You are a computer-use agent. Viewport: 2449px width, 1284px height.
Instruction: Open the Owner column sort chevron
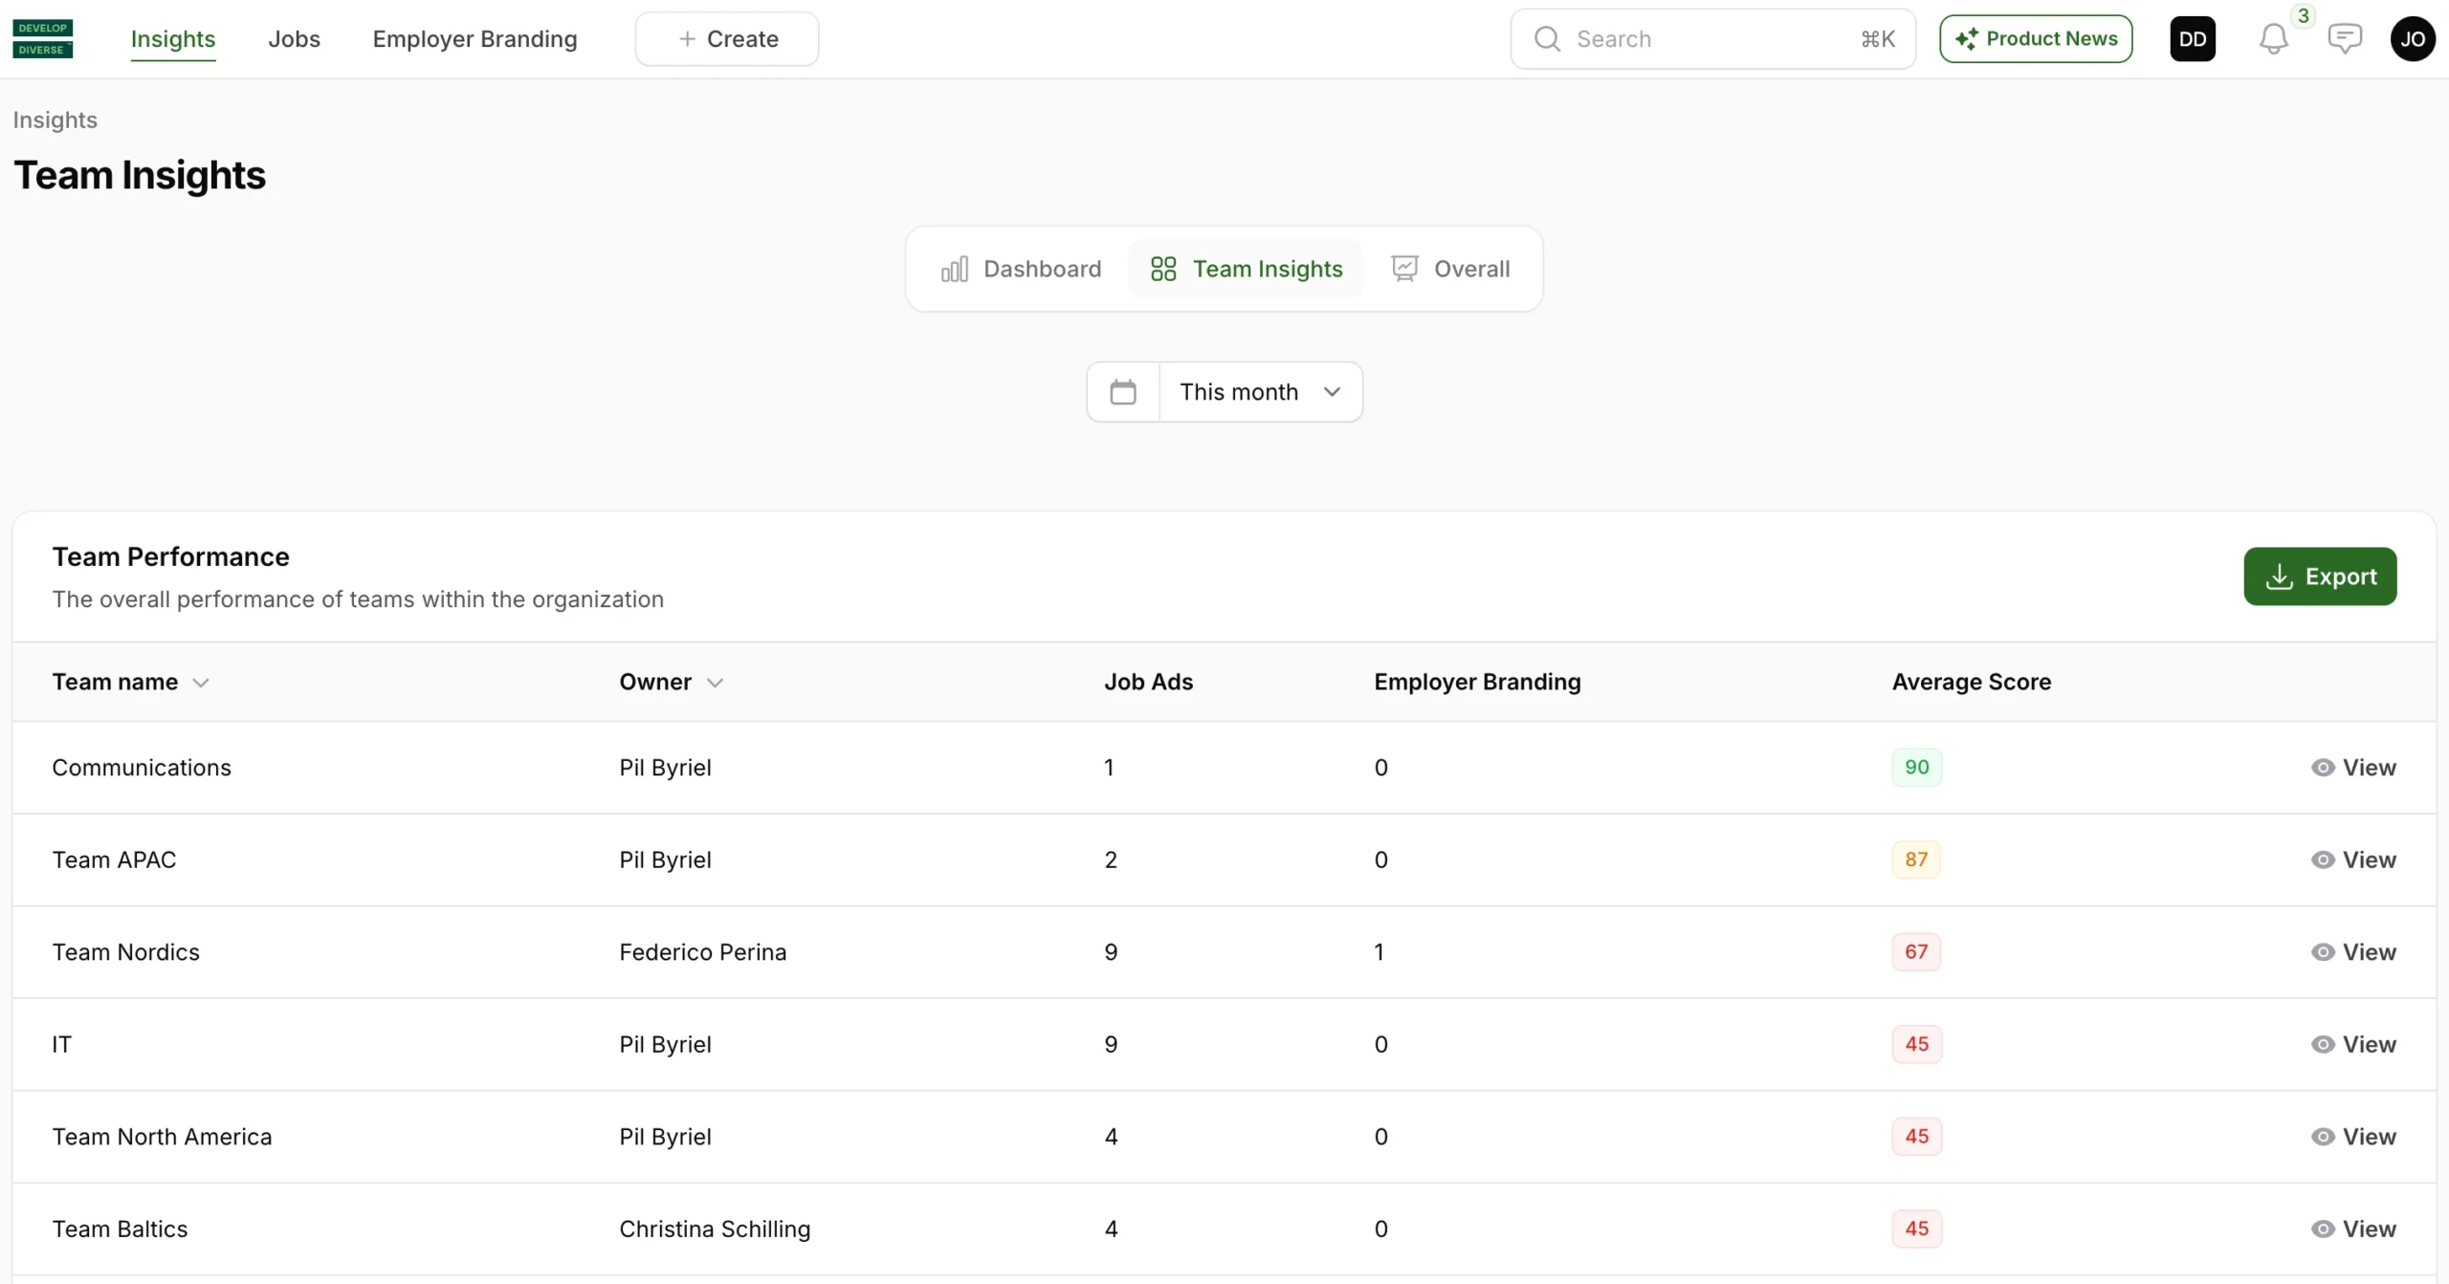tap(715, 683)
